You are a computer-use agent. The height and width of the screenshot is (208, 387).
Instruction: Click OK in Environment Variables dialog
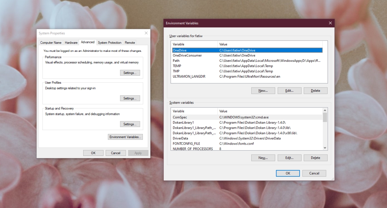[288, 173]
